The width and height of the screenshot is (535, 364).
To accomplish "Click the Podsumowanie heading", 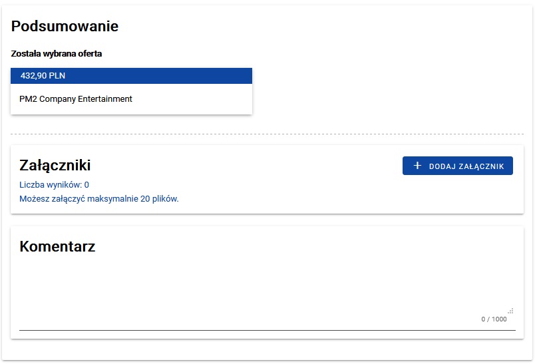I will pos(65,27).
